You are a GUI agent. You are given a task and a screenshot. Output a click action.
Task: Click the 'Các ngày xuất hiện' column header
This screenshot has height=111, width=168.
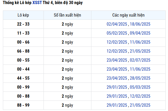[128, 15]
